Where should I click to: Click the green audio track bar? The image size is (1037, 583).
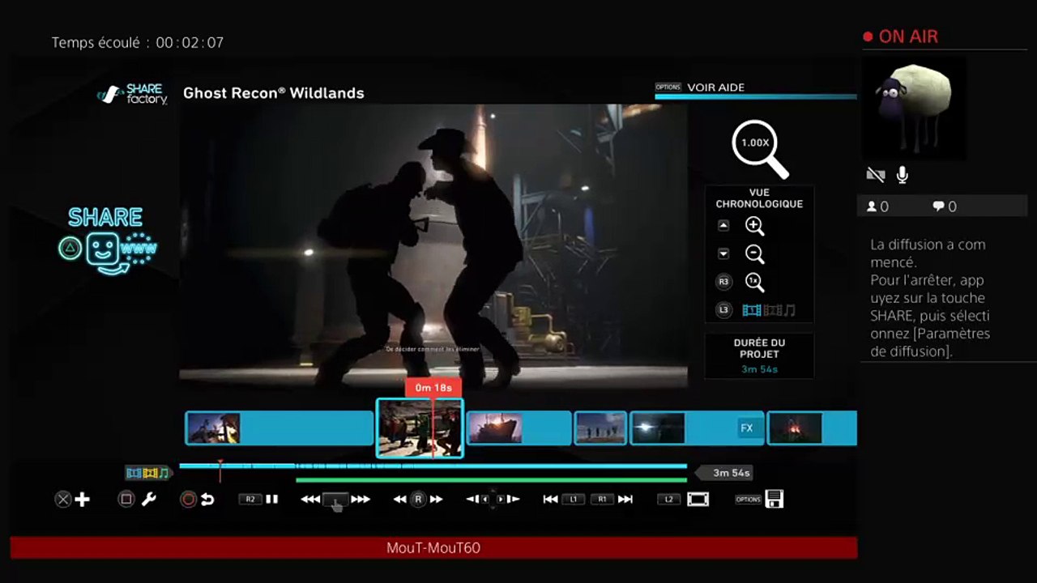(491, 480)
